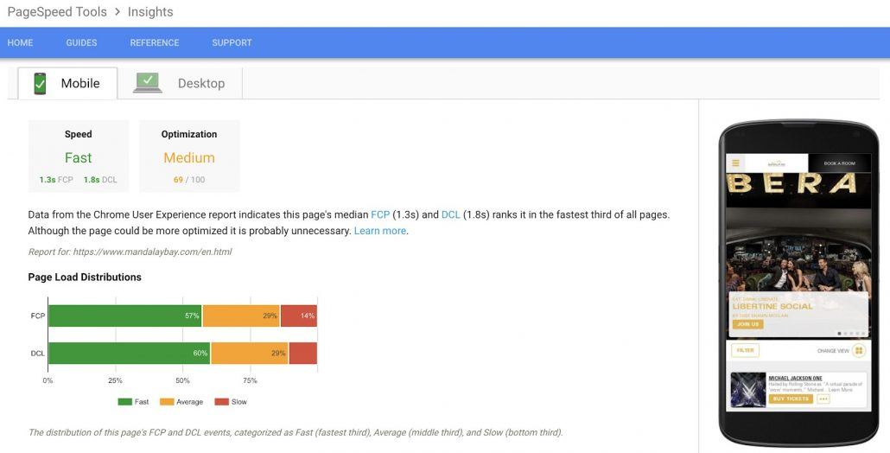Click the desktop laptop checkmark icon

tap(148, 83)
